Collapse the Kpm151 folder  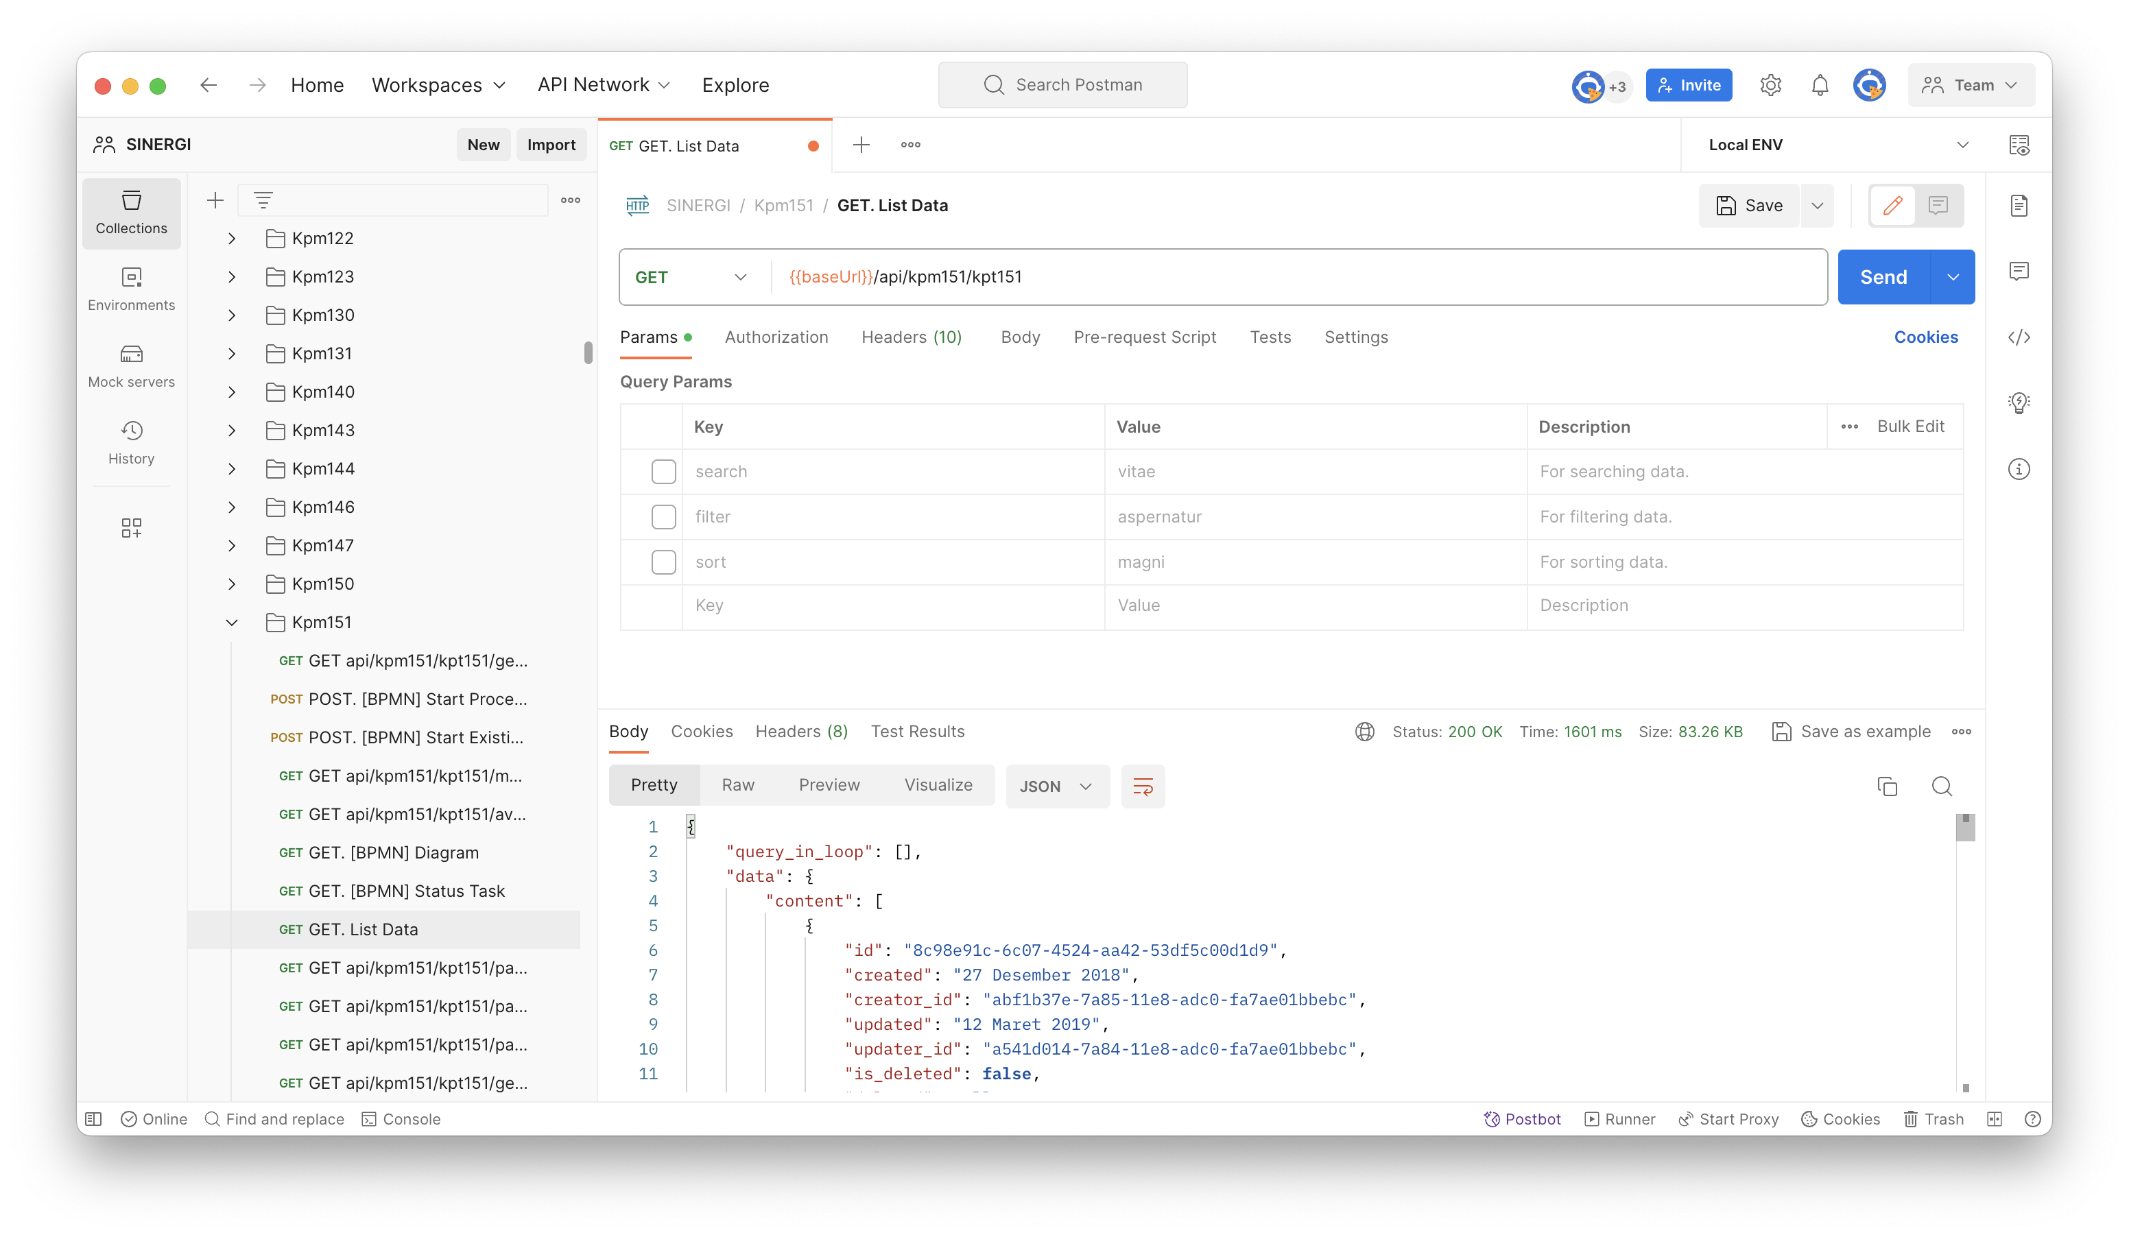pyautogui.click(x=231, y=623)
